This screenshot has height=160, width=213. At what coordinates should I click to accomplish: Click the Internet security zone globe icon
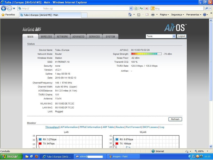pyautogui.click(x=153, y=151)
